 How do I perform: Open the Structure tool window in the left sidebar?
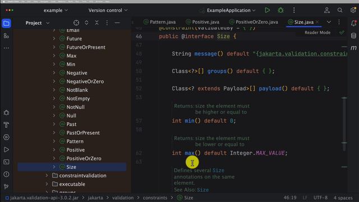point(6,35)
